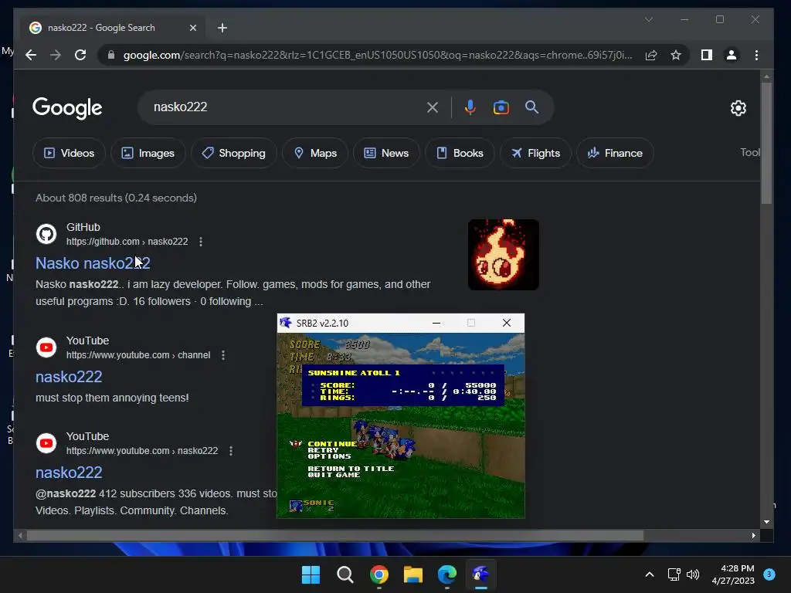This screenshot has height=593, width=791.
Task: Open first YouTube nasko222 channel link
Action: [69, 377]
